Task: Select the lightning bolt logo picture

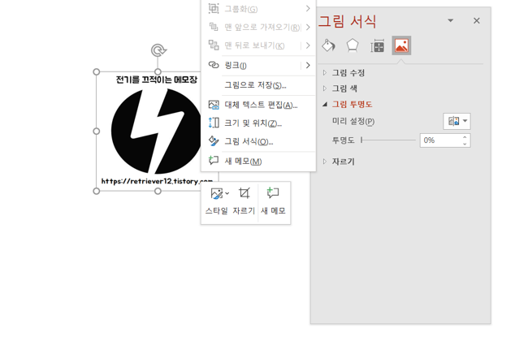Action: (156, 131)
